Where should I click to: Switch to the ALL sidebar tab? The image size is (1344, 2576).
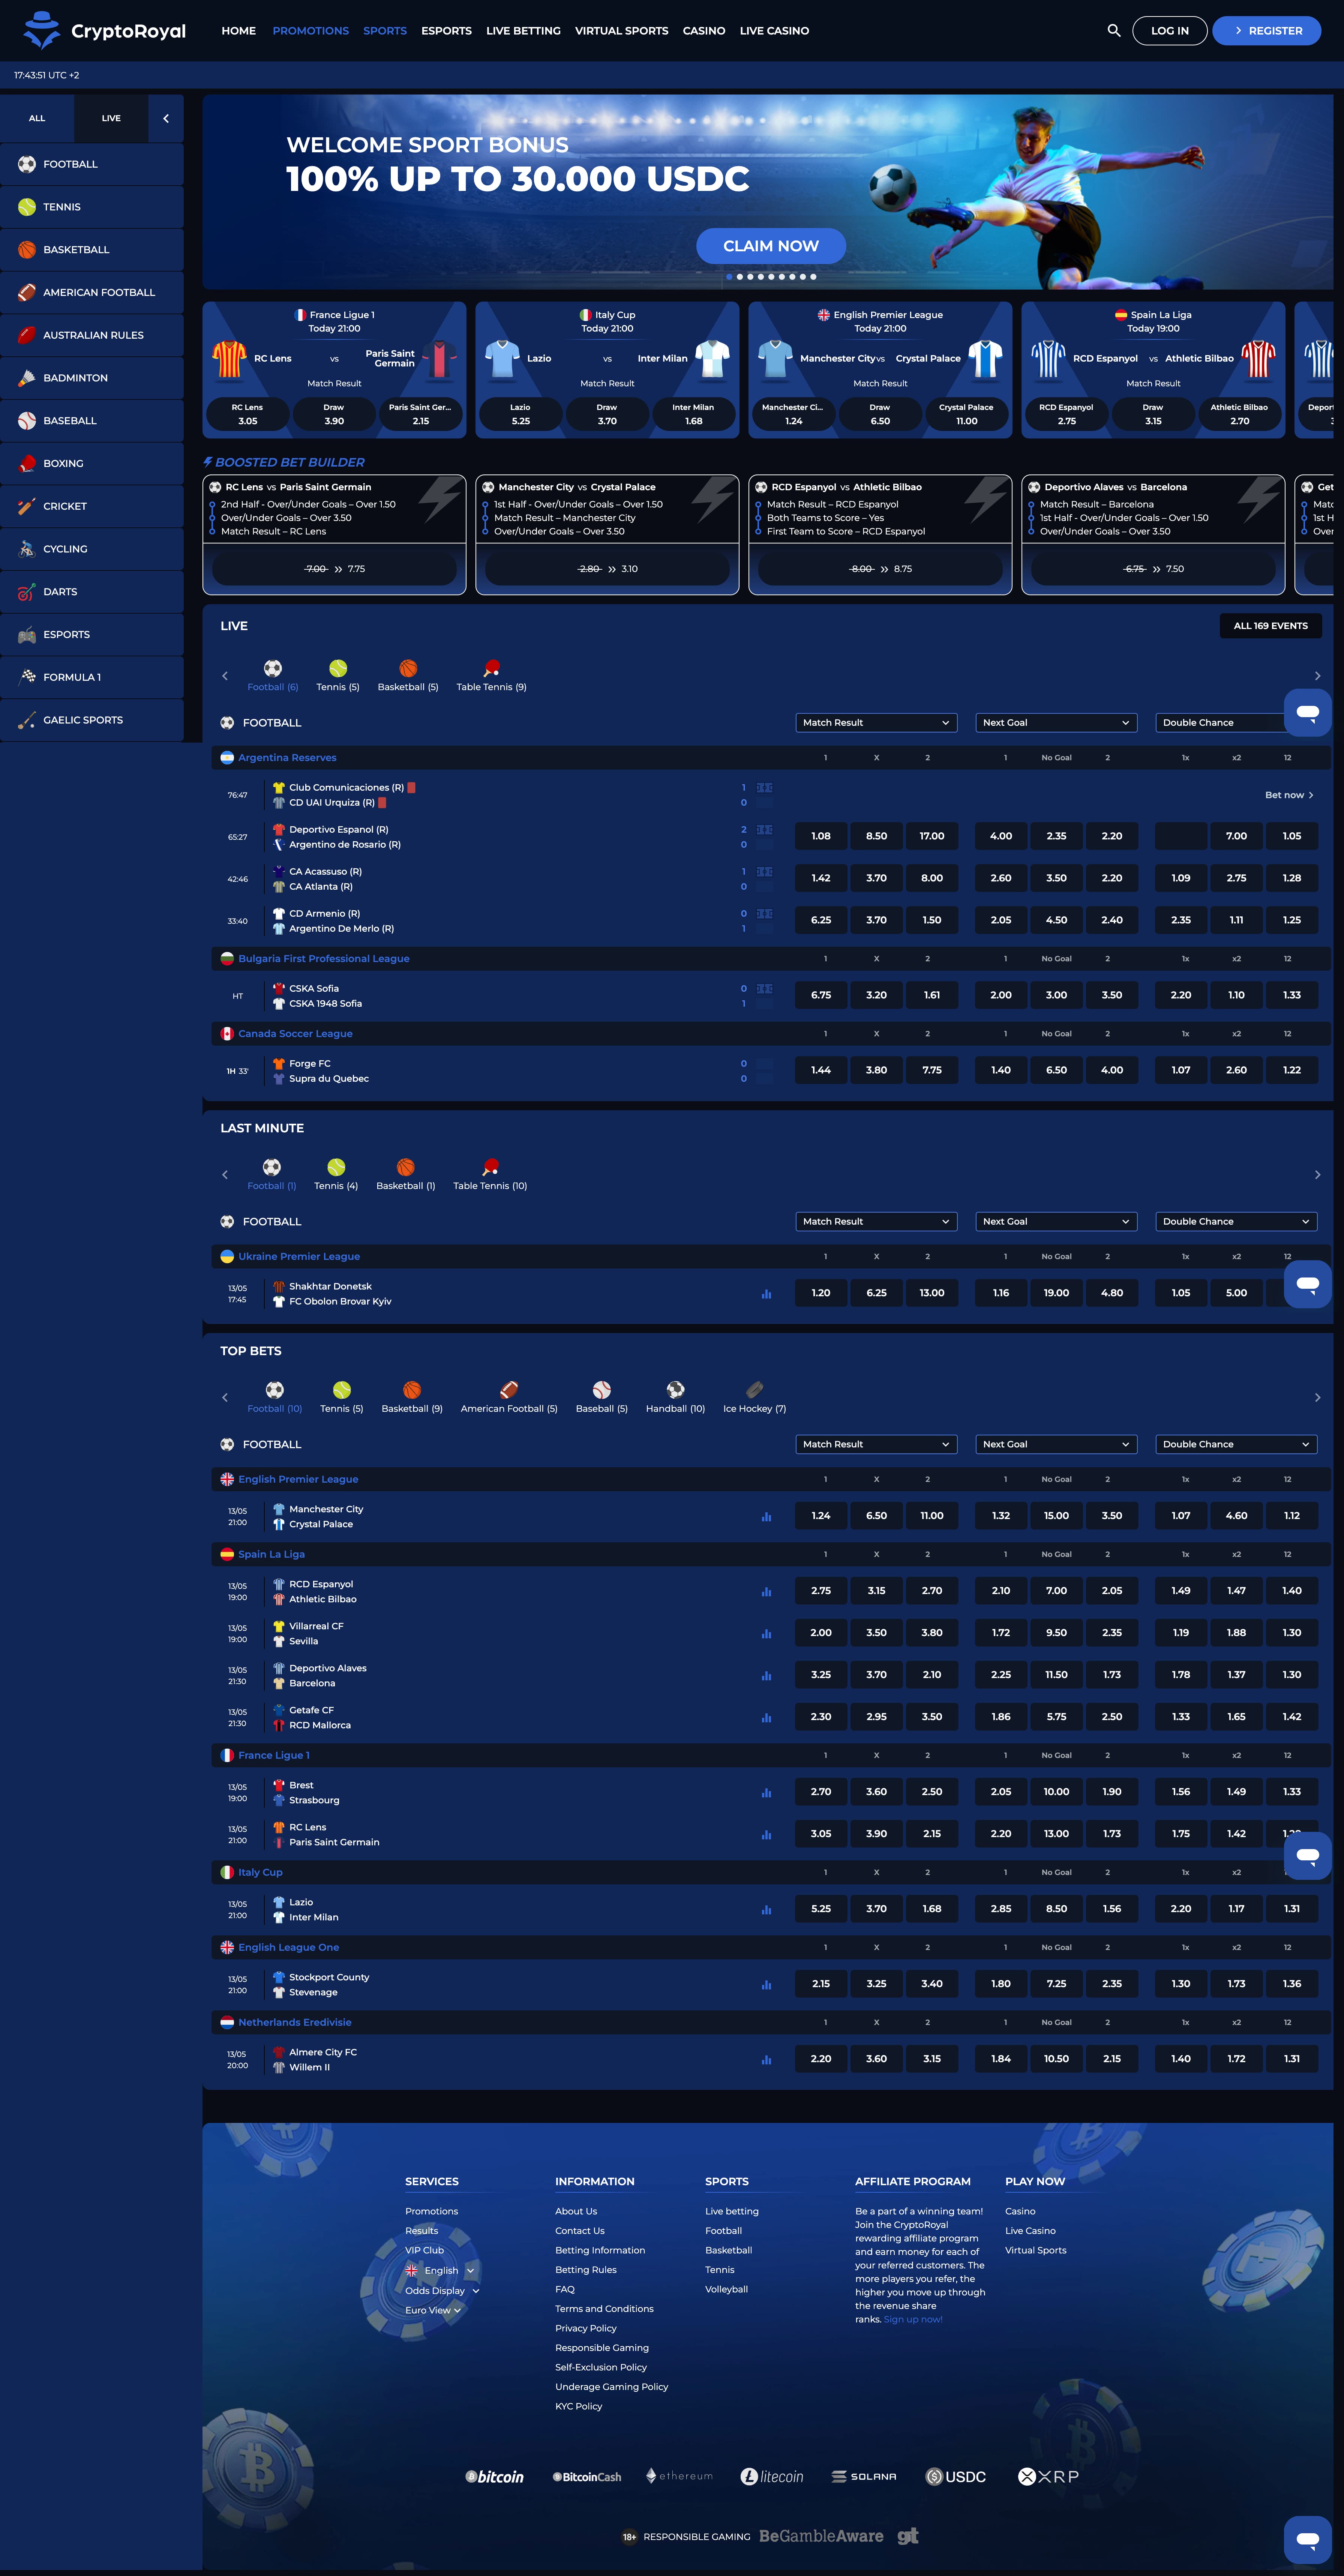tap(37, 118)
